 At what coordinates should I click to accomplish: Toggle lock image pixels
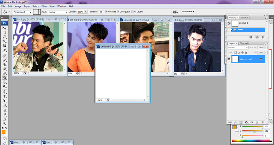[x=239, y=52]
